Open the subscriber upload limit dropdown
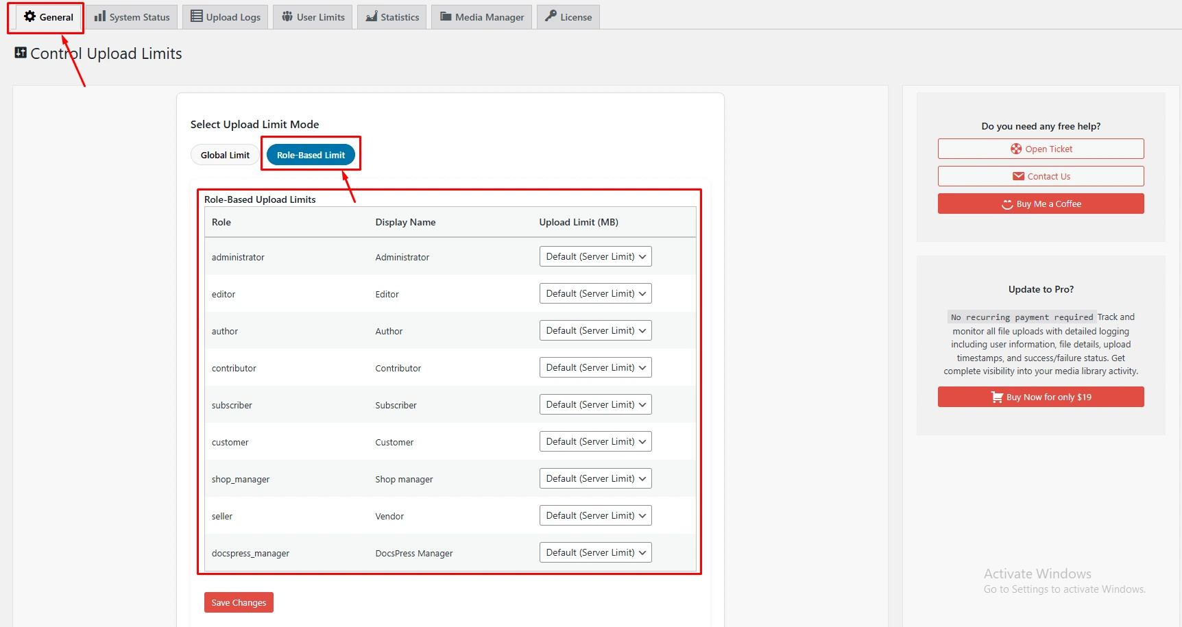The height and width of the screenshot is (627, 1182). click(x=595, y=404)
